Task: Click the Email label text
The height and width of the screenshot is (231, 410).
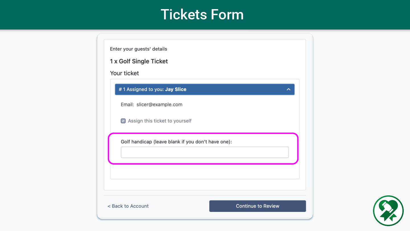Action: coord(127,104)
